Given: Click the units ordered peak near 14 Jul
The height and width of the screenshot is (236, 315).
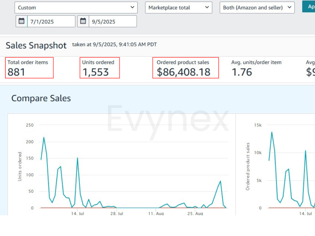Looking at the screenshot, I should 77,158.
